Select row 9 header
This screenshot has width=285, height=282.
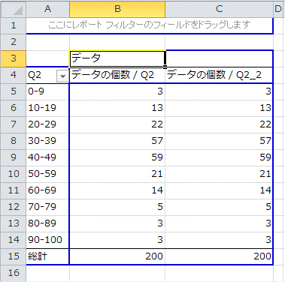pyautogui.click(x=14, y=157)
